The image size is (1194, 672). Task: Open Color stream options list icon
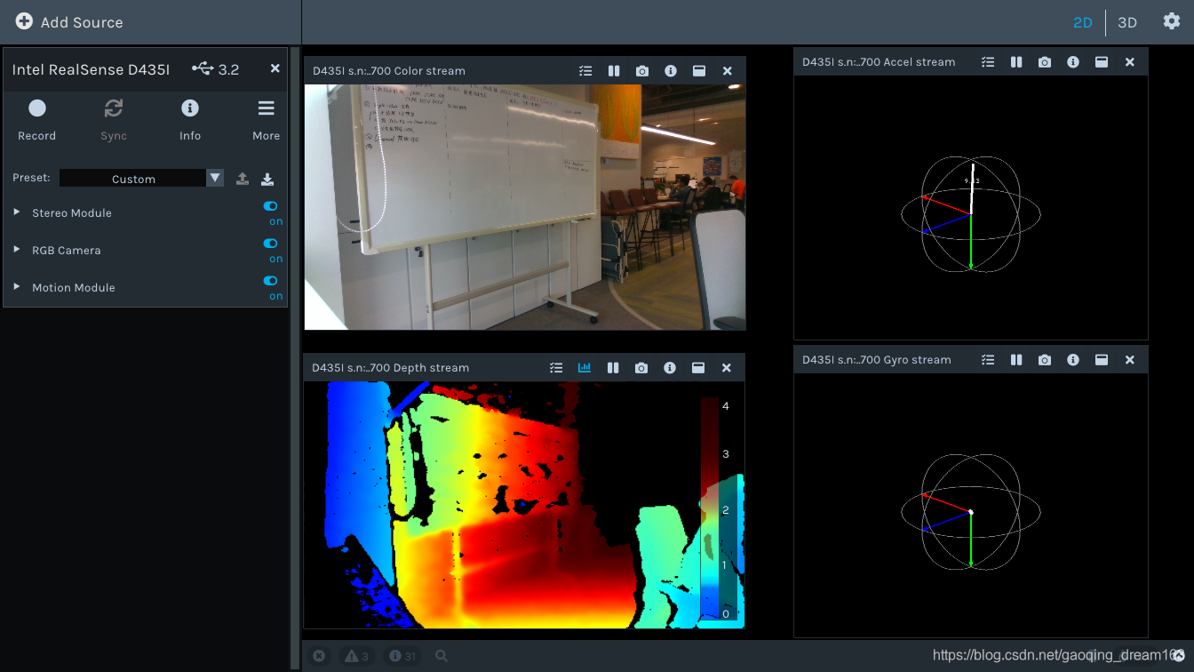(585, 71)
